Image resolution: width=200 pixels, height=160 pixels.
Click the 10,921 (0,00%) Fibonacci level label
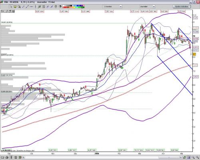click(x=7, y=22)
